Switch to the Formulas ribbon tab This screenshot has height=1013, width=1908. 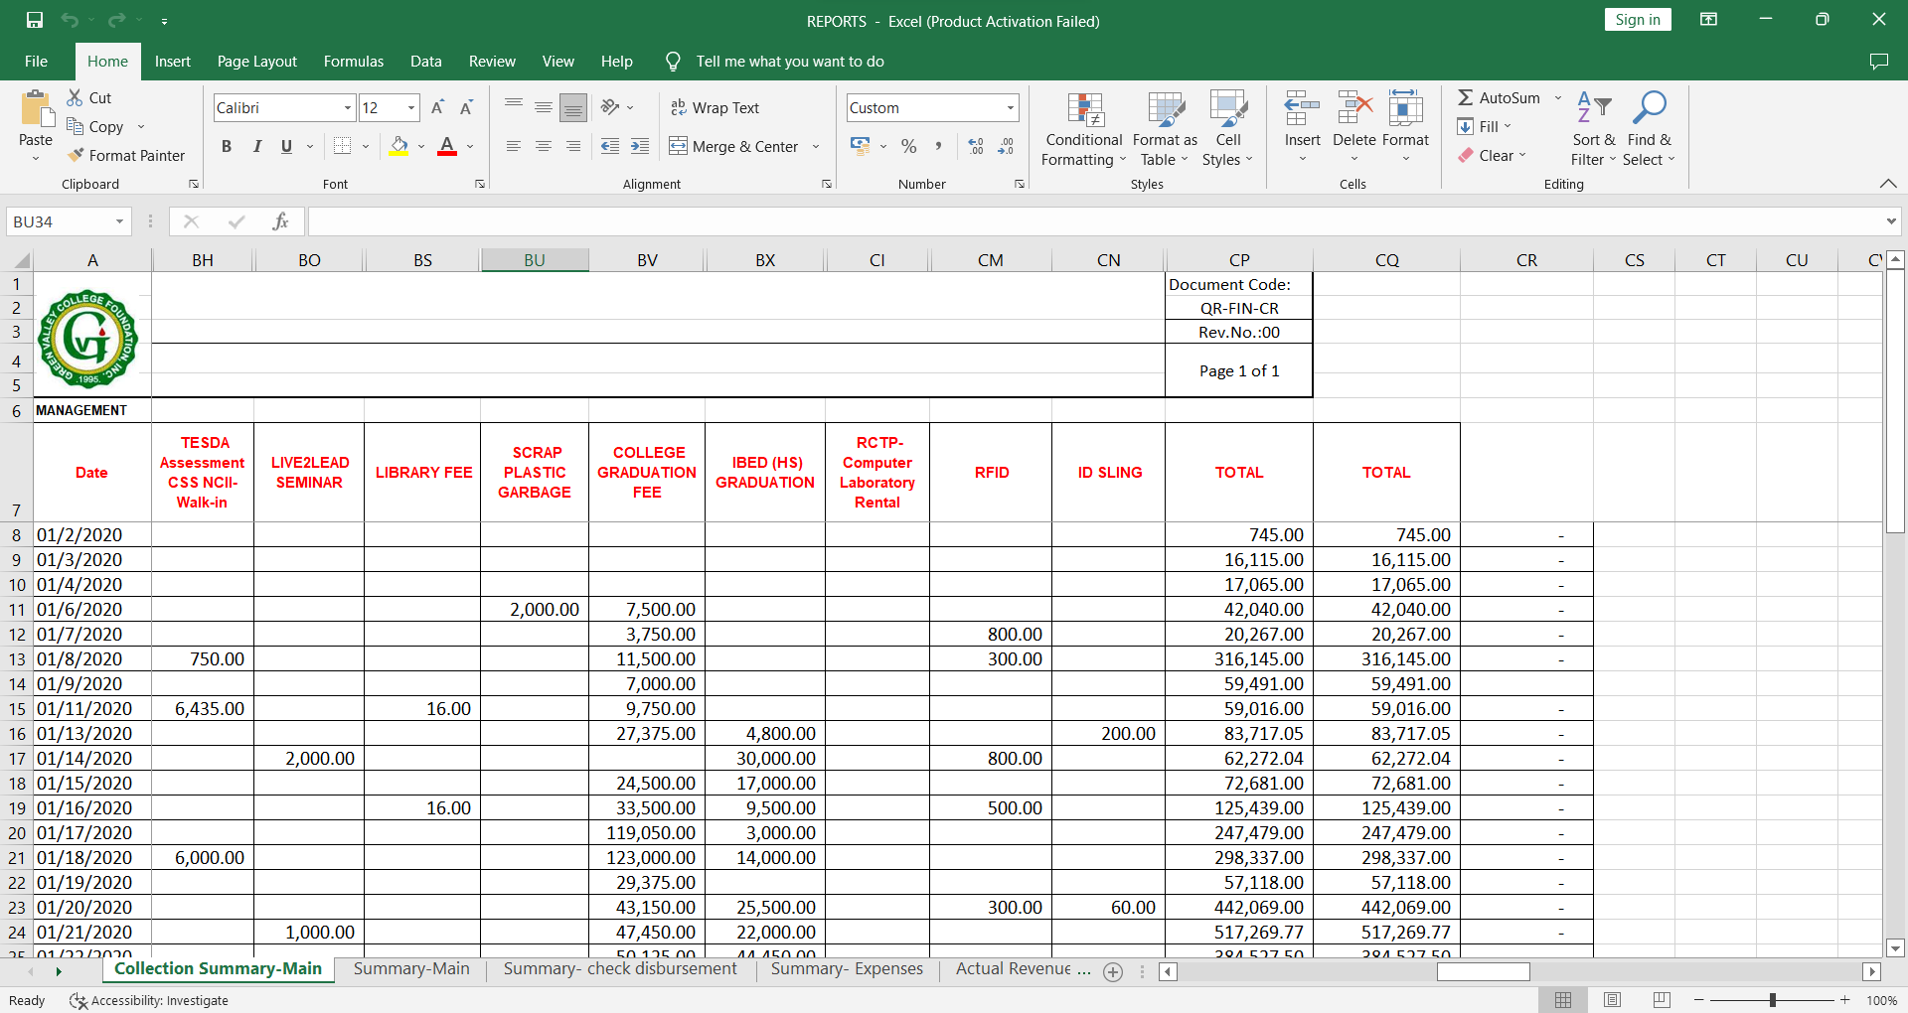(353, 62)
